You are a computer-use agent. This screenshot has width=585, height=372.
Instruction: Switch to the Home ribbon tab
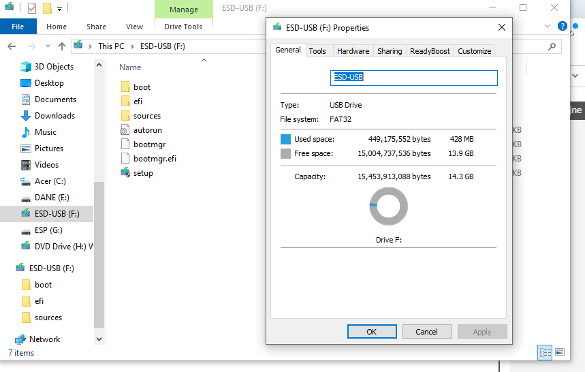(x=57, y=27)
